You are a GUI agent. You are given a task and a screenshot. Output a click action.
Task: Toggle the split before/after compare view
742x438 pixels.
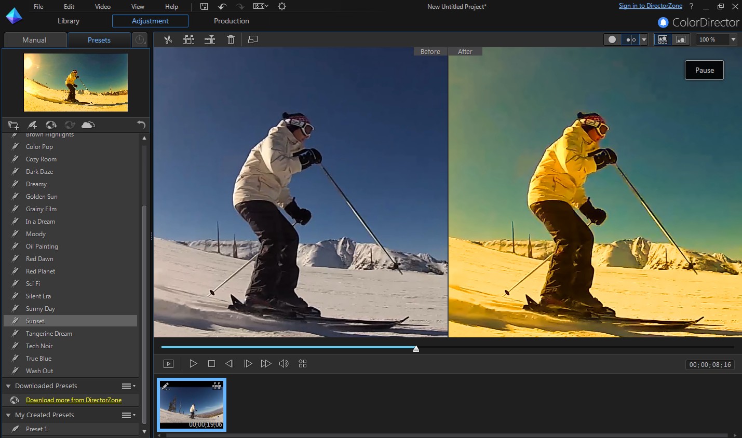630,40
